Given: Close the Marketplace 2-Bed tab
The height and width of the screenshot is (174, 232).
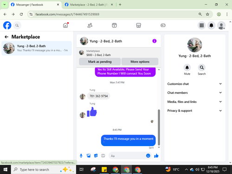Looking at the screenshot, I should click(x=112, y=5).
